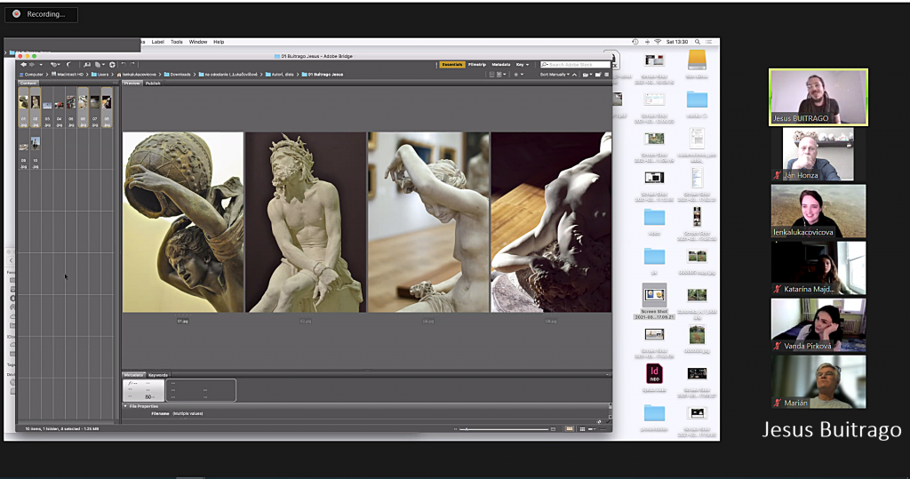Go back with the Bridge back arrow
910x479 pixels.
click(23, 65)
